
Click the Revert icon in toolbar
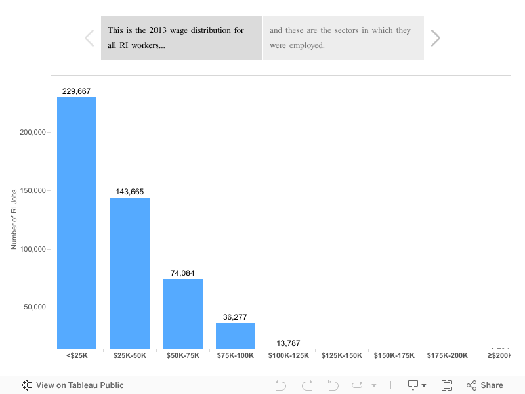(333, 385)
